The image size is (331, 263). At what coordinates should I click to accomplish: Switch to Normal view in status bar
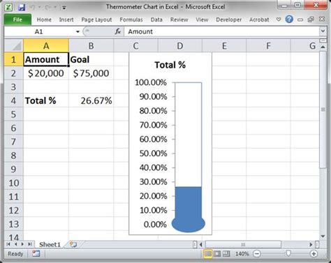point(208,254)
